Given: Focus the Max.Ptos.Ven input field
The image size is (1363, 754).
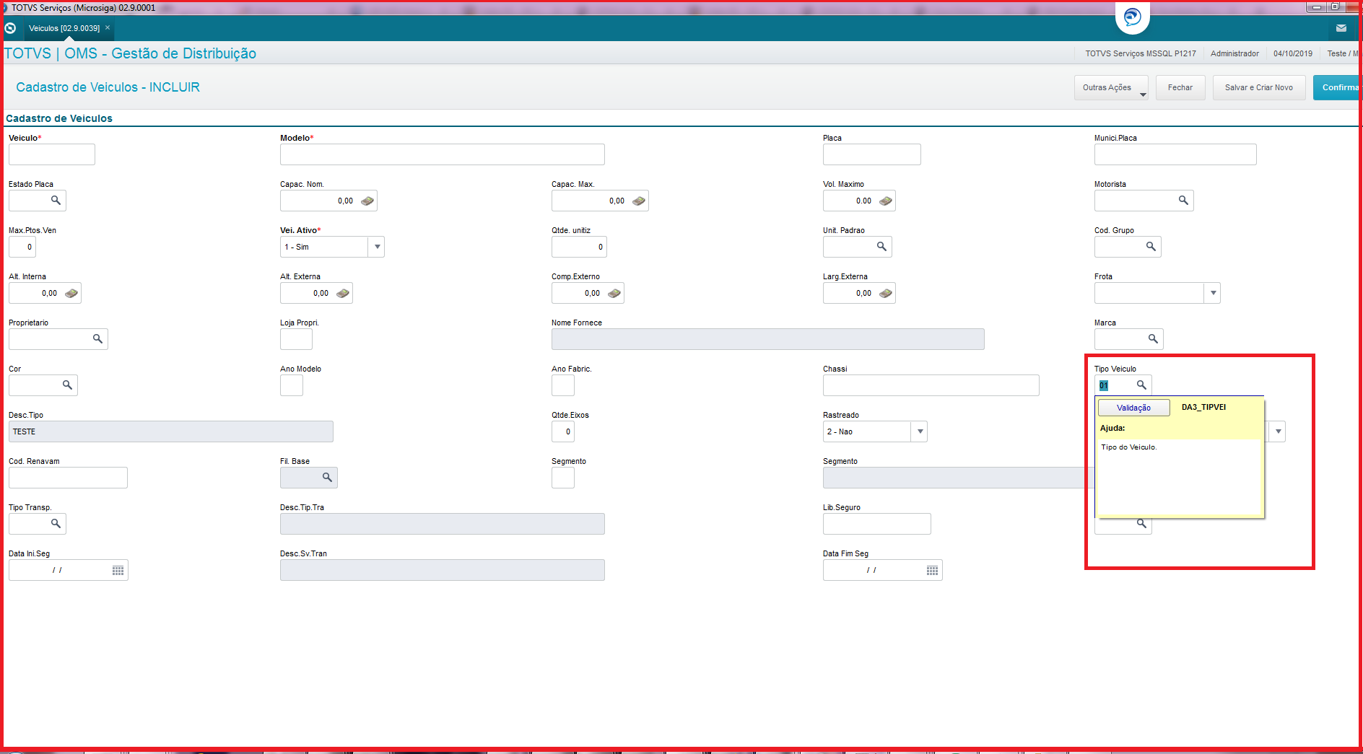Looking at the screenshot, I should pos(22,247).
